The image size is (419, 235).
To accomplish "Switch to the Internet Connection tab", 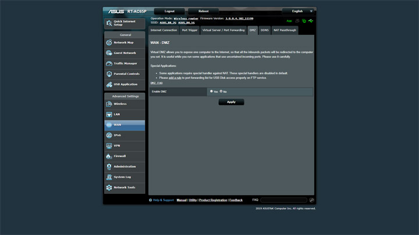I will 164,30.
